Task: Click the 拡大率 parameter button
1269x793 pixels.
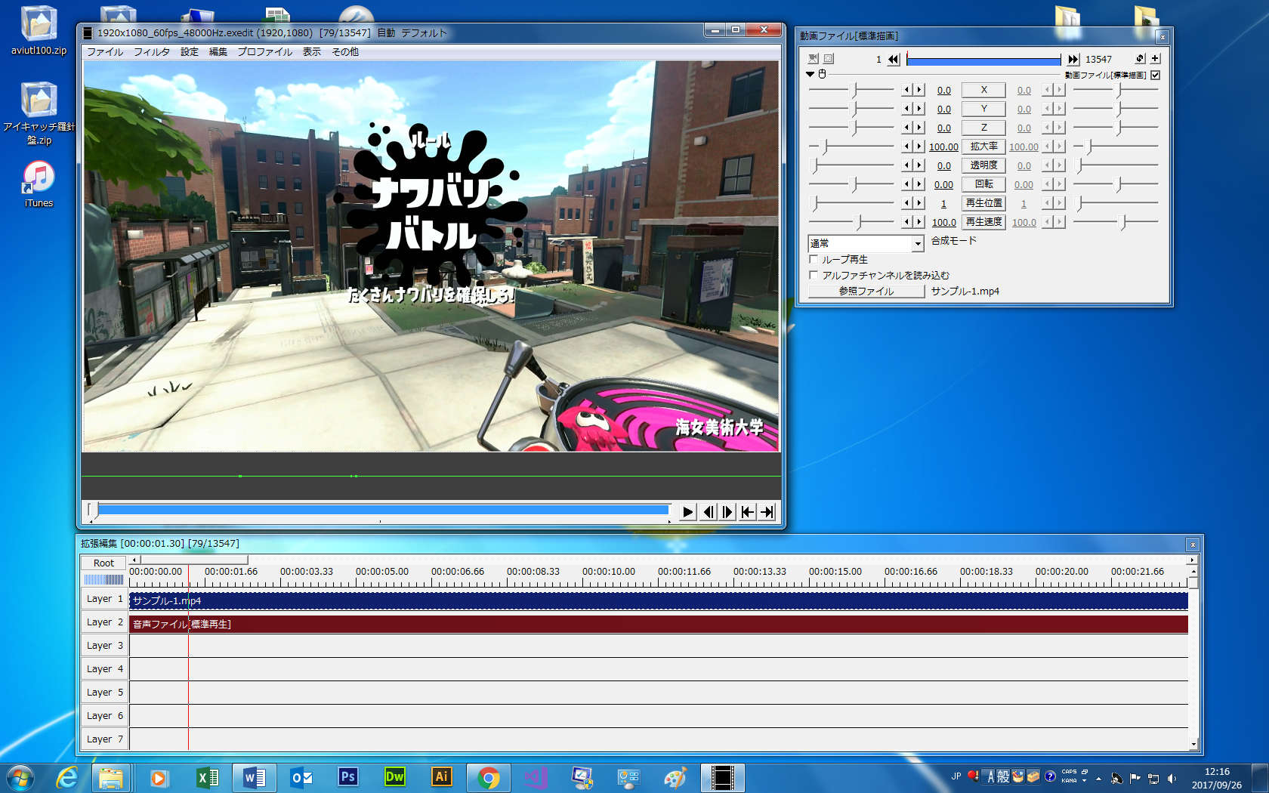Action: pyautogui.click(x=983, y=147)
